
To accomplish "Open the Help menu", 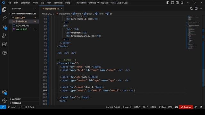I will [x=68, y=3].
